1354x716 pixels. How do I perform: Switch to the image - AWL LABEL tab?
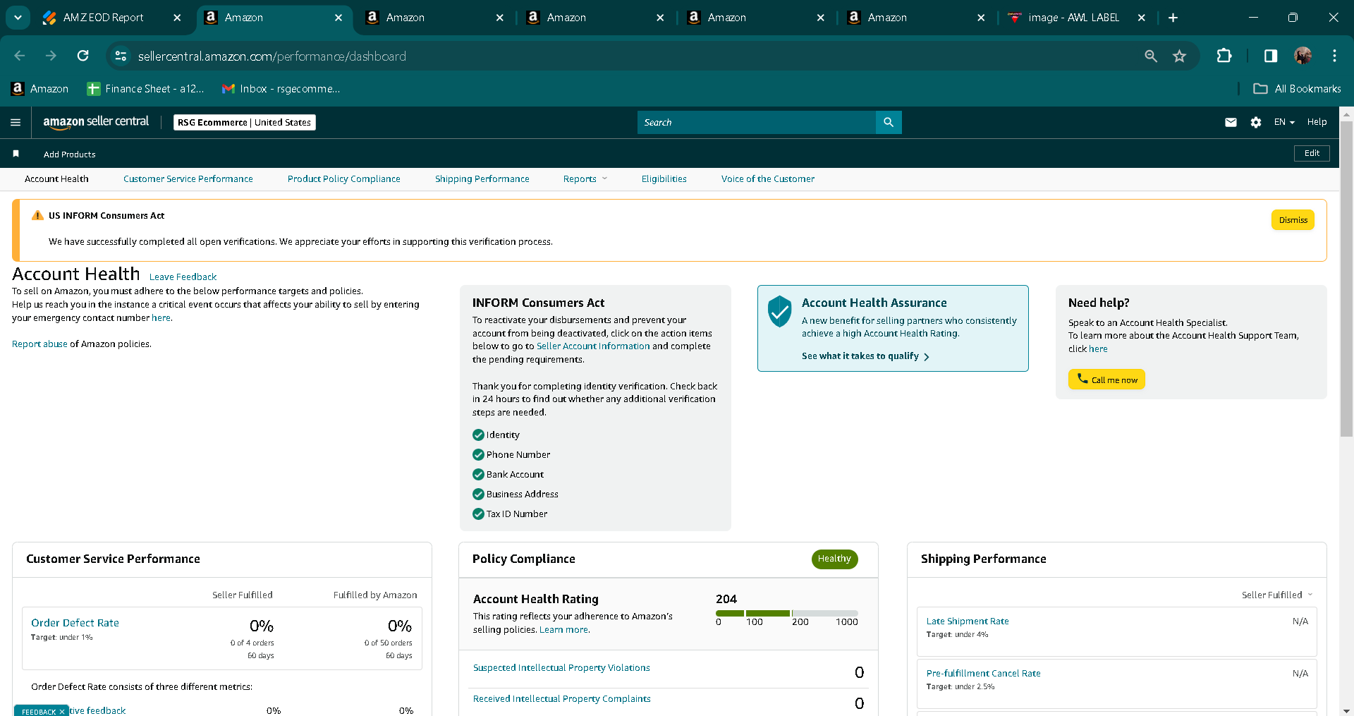tap(1073, 18)
